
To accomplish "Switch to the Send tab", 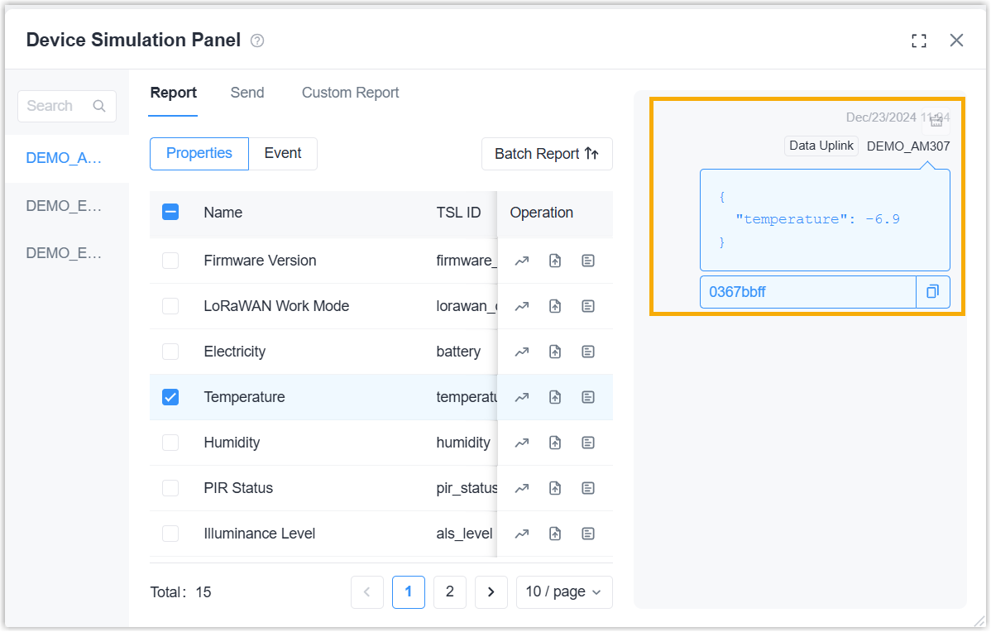I will 247,93.
